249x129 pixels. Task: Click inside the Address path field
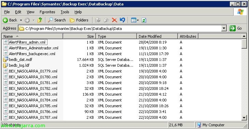pos(120,29)
